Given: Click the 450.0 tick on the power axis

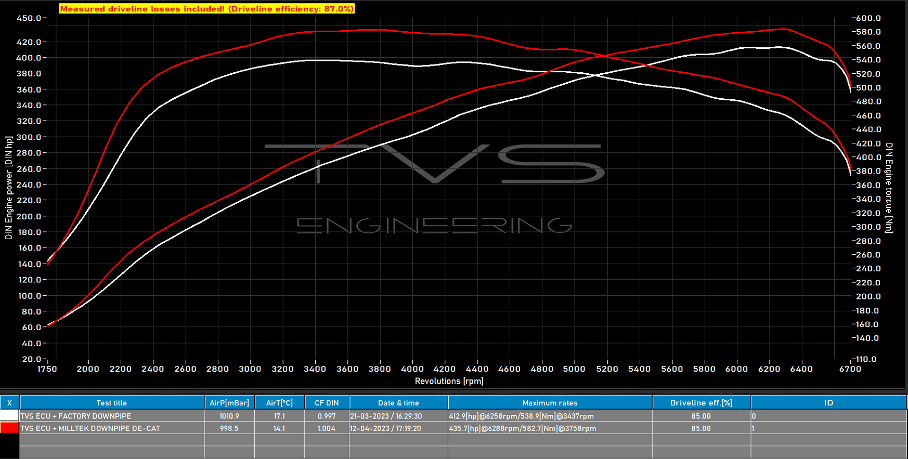Looking at the screenshot, I should (x=29, y=18).
